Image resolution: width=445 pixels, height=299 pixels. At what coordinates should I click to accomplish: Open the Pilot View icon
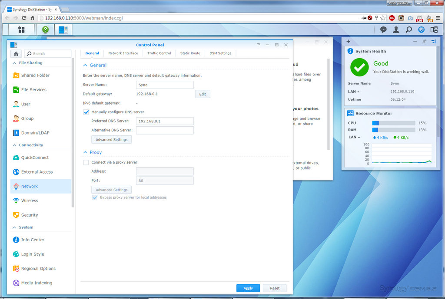coord(422,30)
